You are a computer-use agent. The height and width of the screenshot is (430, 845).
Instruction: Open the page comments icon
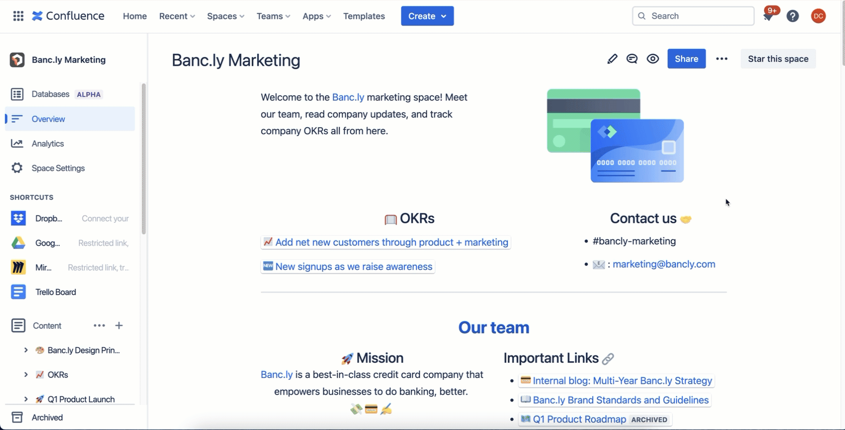(x=632, y=59)
